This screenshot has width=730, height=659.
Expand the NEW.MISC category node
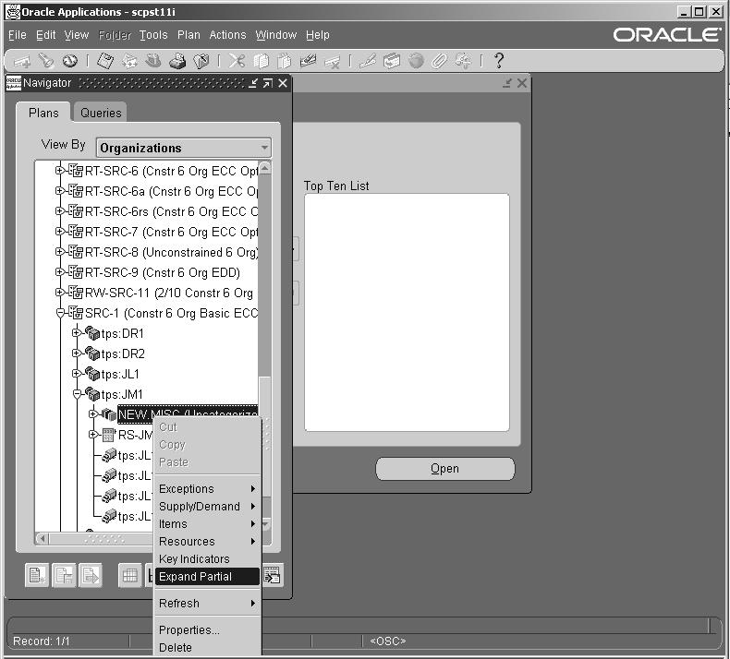click(93, 413)
